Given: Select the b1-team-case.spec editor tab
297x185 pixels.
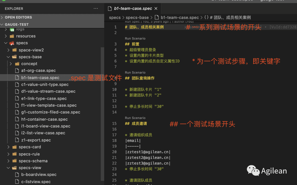Looking at the screenshot, I should pos(133,8).
